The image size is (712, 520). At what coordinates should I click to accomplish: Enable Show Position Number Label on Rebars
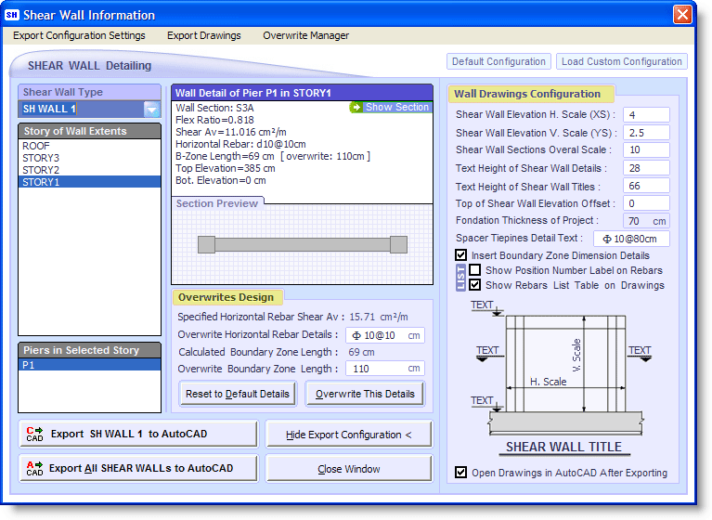475,270
